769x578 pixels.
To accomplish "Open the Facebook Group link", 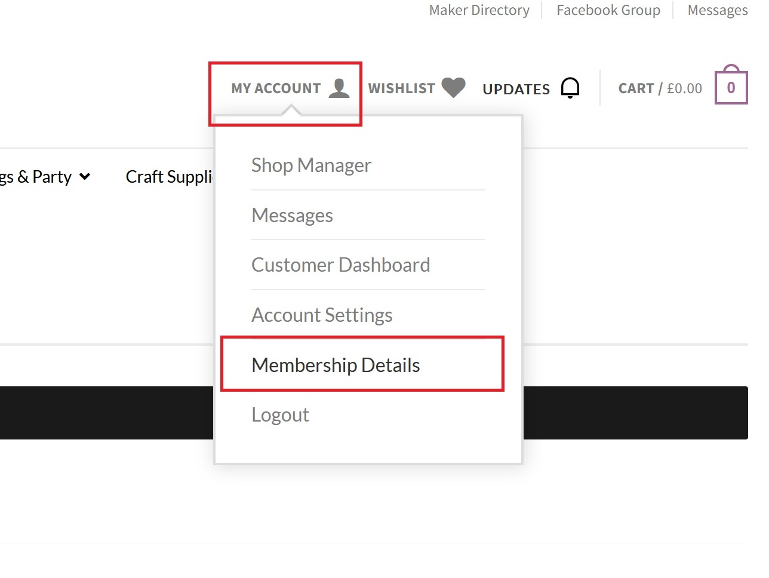I will point(608,10).
